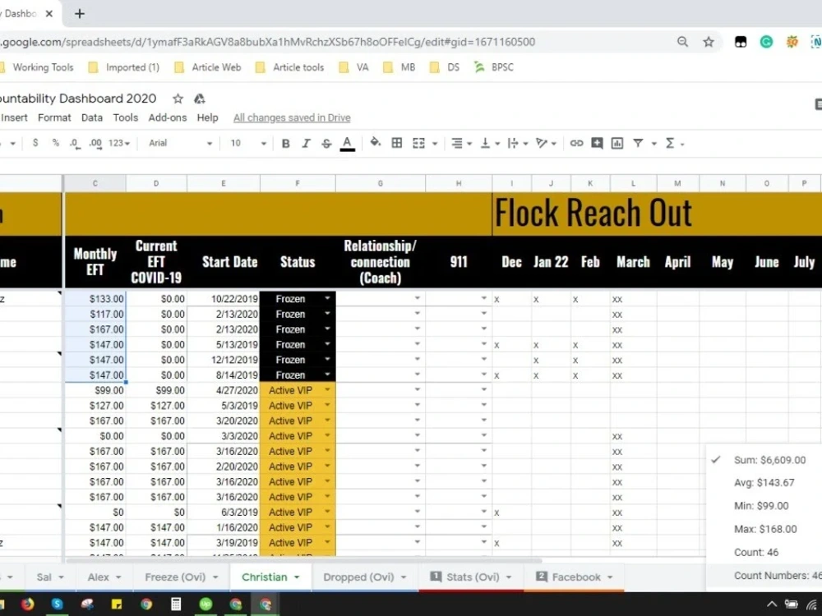The image size is (822, 616).
Task: Decrease decimal places
Action: [x=75, y=144]
